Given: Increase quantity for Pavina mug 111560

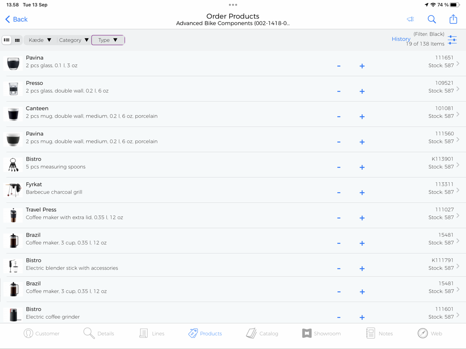Looking at the screenshot, I should coord(362,142).
